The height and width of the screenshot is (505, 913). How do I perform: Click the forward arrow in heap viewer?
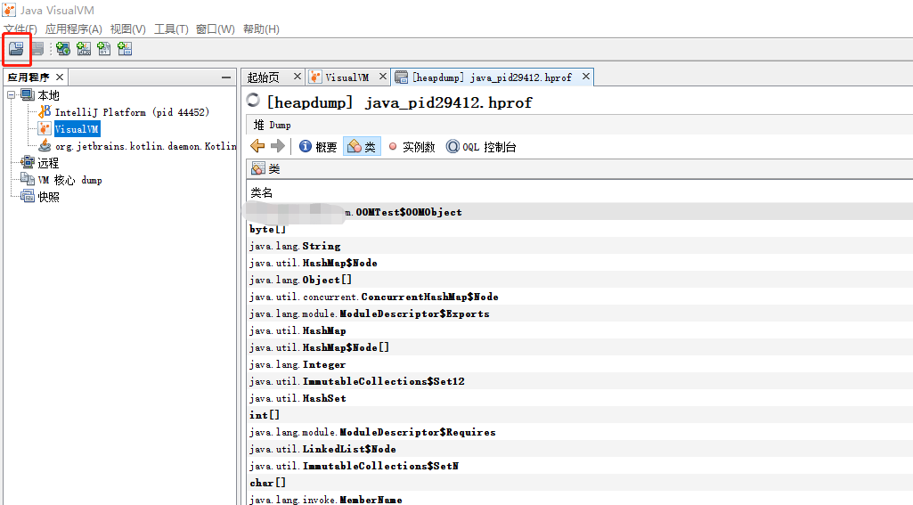point(278,146)
